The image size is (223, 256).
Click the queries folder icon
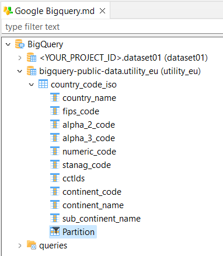pyautogui.click(x=32, y=245)
